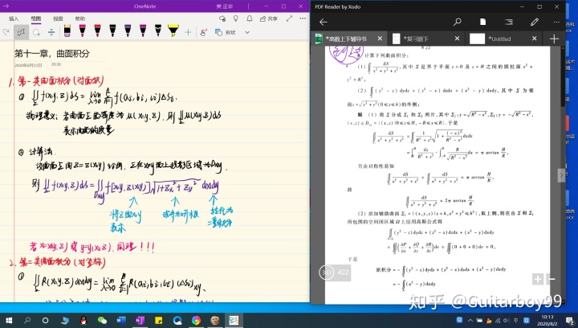Open OneNote more options ellipsis
This screenshot has width=578, height=328.
pos(303,18)
